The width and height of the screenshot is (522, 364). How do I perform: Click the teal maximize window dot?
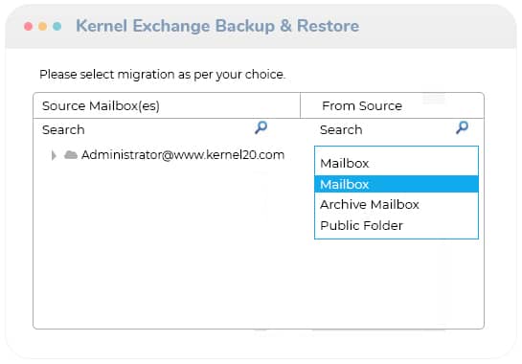coord(57,26)
